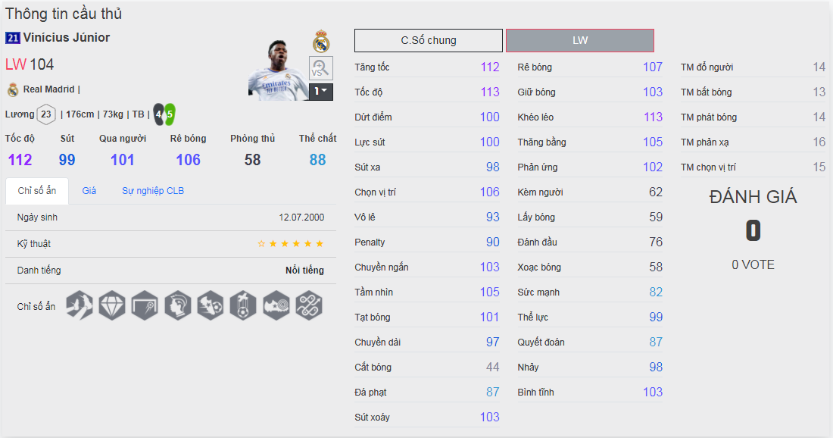Open the VS player comparison tool
Viewport: 833px width, 438px height.
click(x=321, y=68)
